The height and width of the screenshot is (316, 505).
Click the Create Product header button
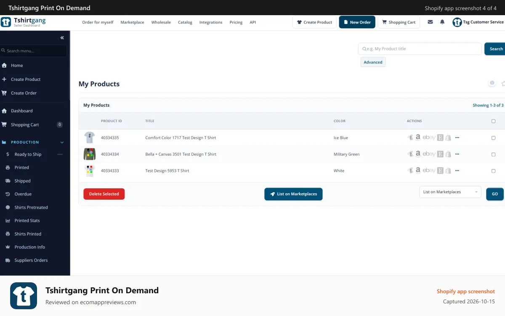tap(314, 22)
